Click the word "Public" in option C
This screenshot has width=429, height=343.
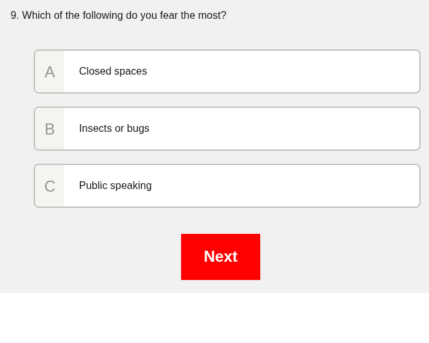(x=93, y=186)
